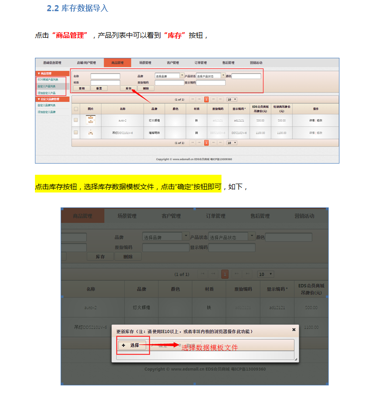Tick the select-all checkbox in table header
Screen dimensions: 373x405
(76, 109)
